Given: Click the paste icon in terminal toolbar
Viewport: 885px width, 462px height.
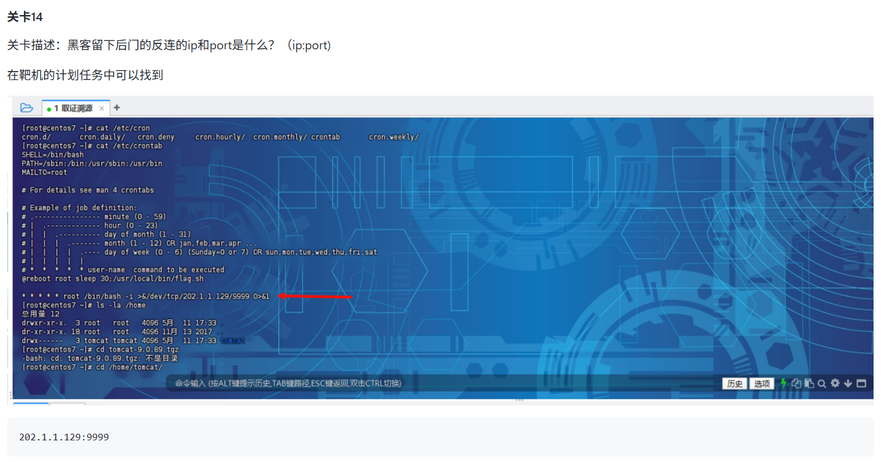Looking at the screenshot, I should (809, 383).
